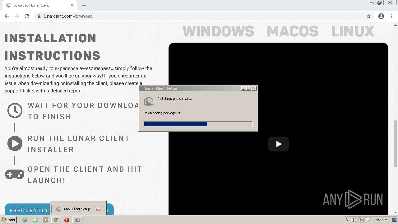Select the WINDOWS platform tab
This screenshot has height=224, width=398.
[218, 31]
